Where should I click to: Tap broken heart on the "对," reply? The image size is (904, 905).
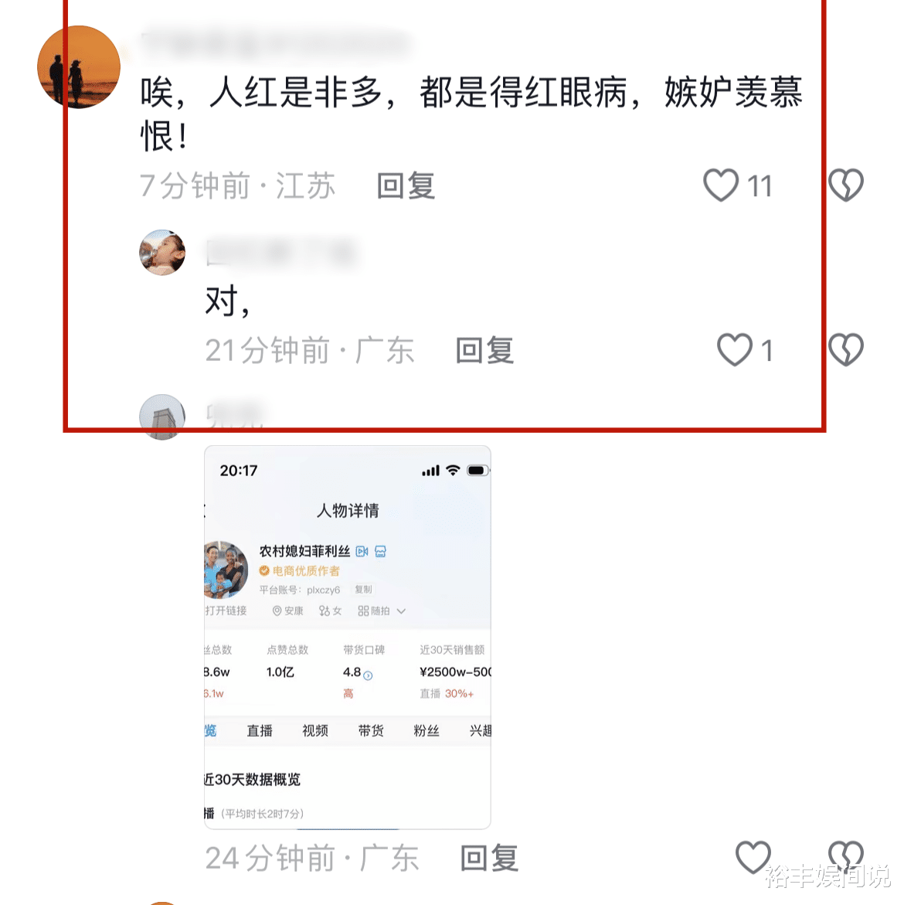pyautogui.click(x=846, y=350)
